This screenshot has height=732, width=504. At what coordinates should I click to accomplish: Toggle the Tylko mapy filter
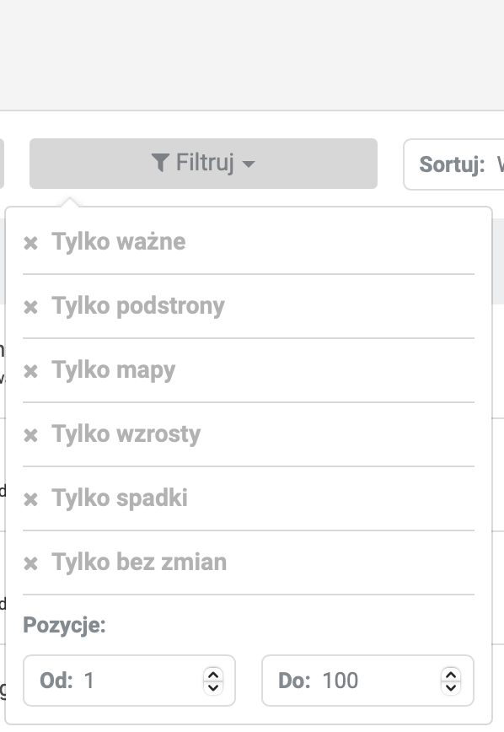point(249,370)
